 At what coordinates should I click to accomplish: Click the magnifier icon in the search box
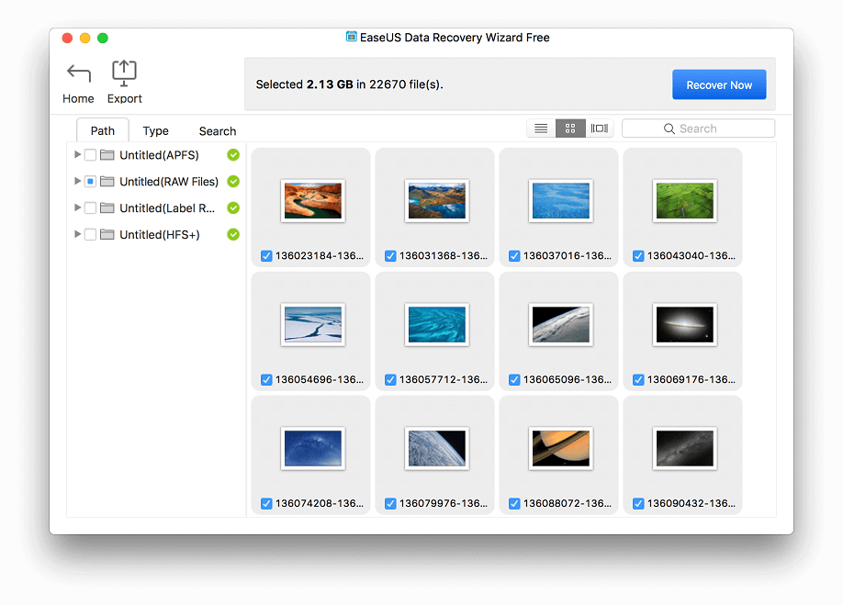[669, 128]
